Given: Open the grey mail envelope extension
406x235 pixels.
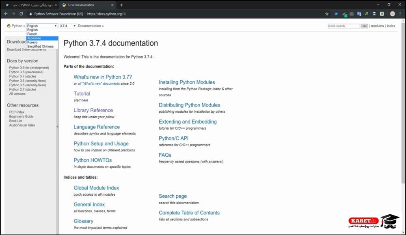Looking at the screenshot, I should click(351, 14).
